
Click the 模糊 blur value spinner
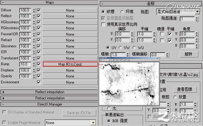128,55
